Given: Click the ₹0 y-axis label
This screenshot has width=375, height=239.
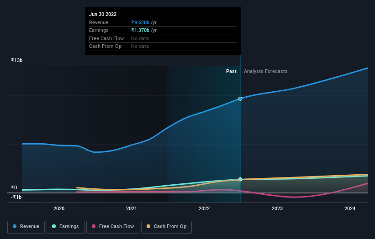Looking at the screenshot, I should tap(14, 187).
